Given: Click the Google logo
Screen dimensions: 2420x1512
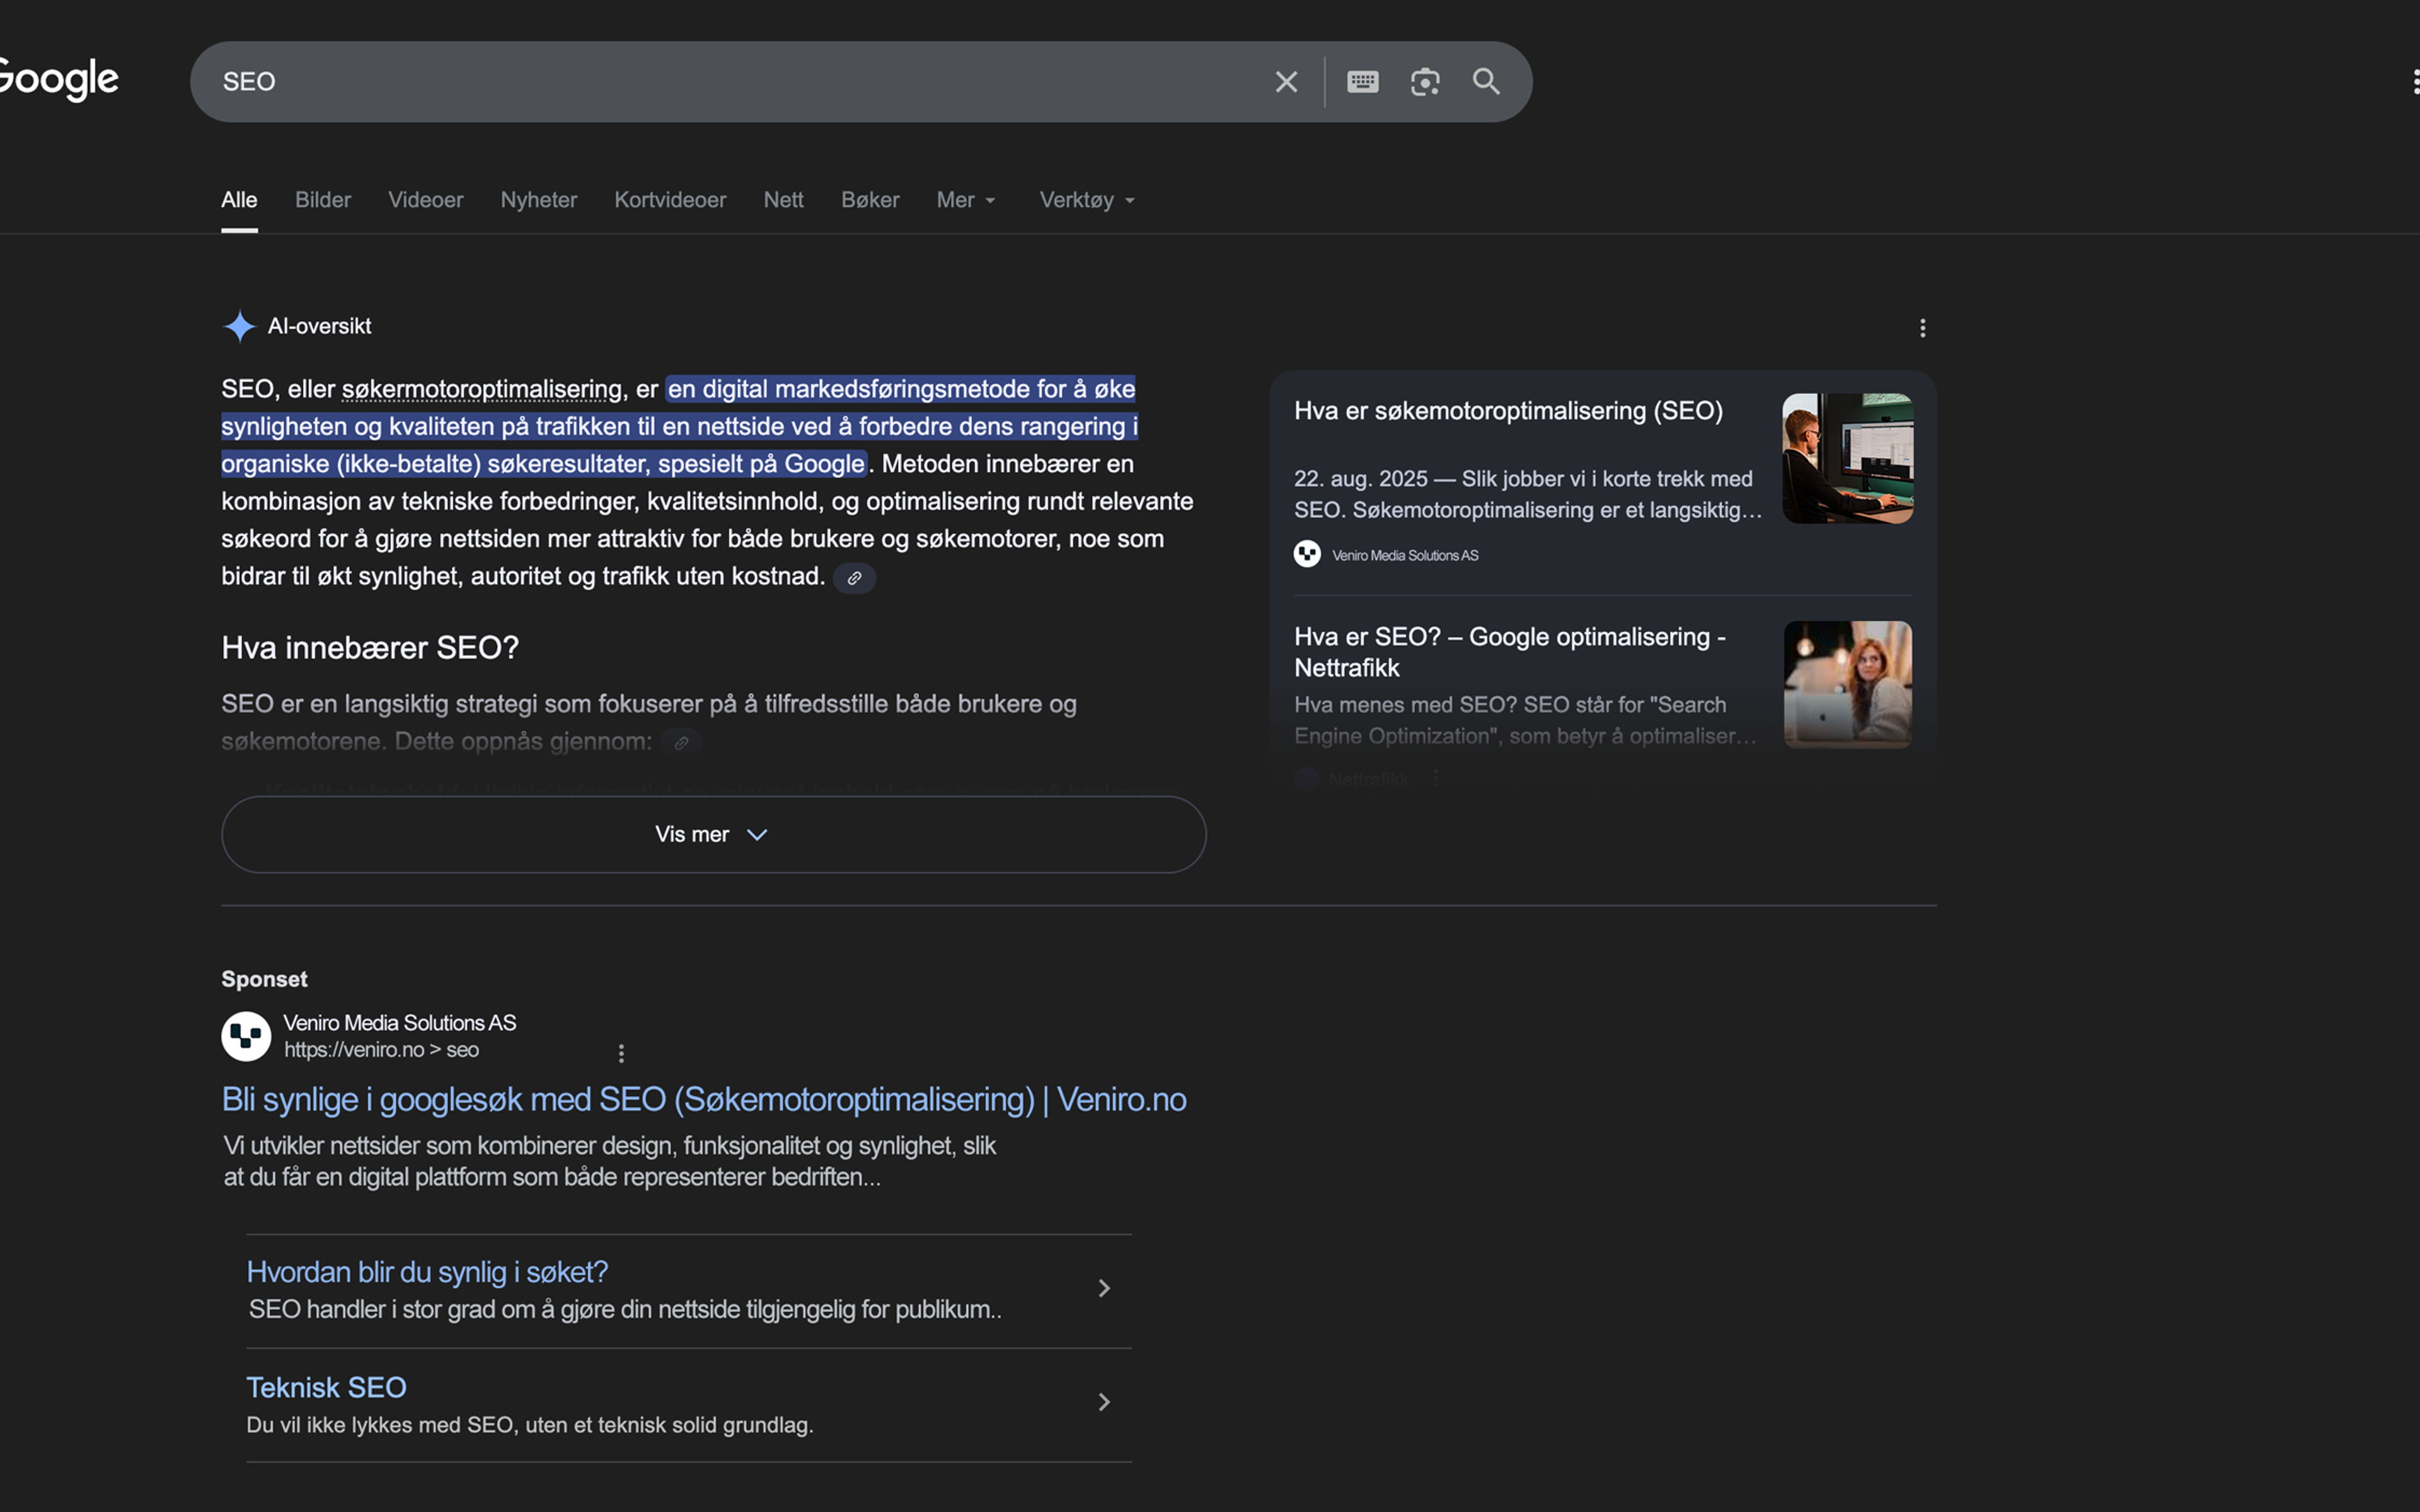Looking at the screenshot, I should point(58,80).
